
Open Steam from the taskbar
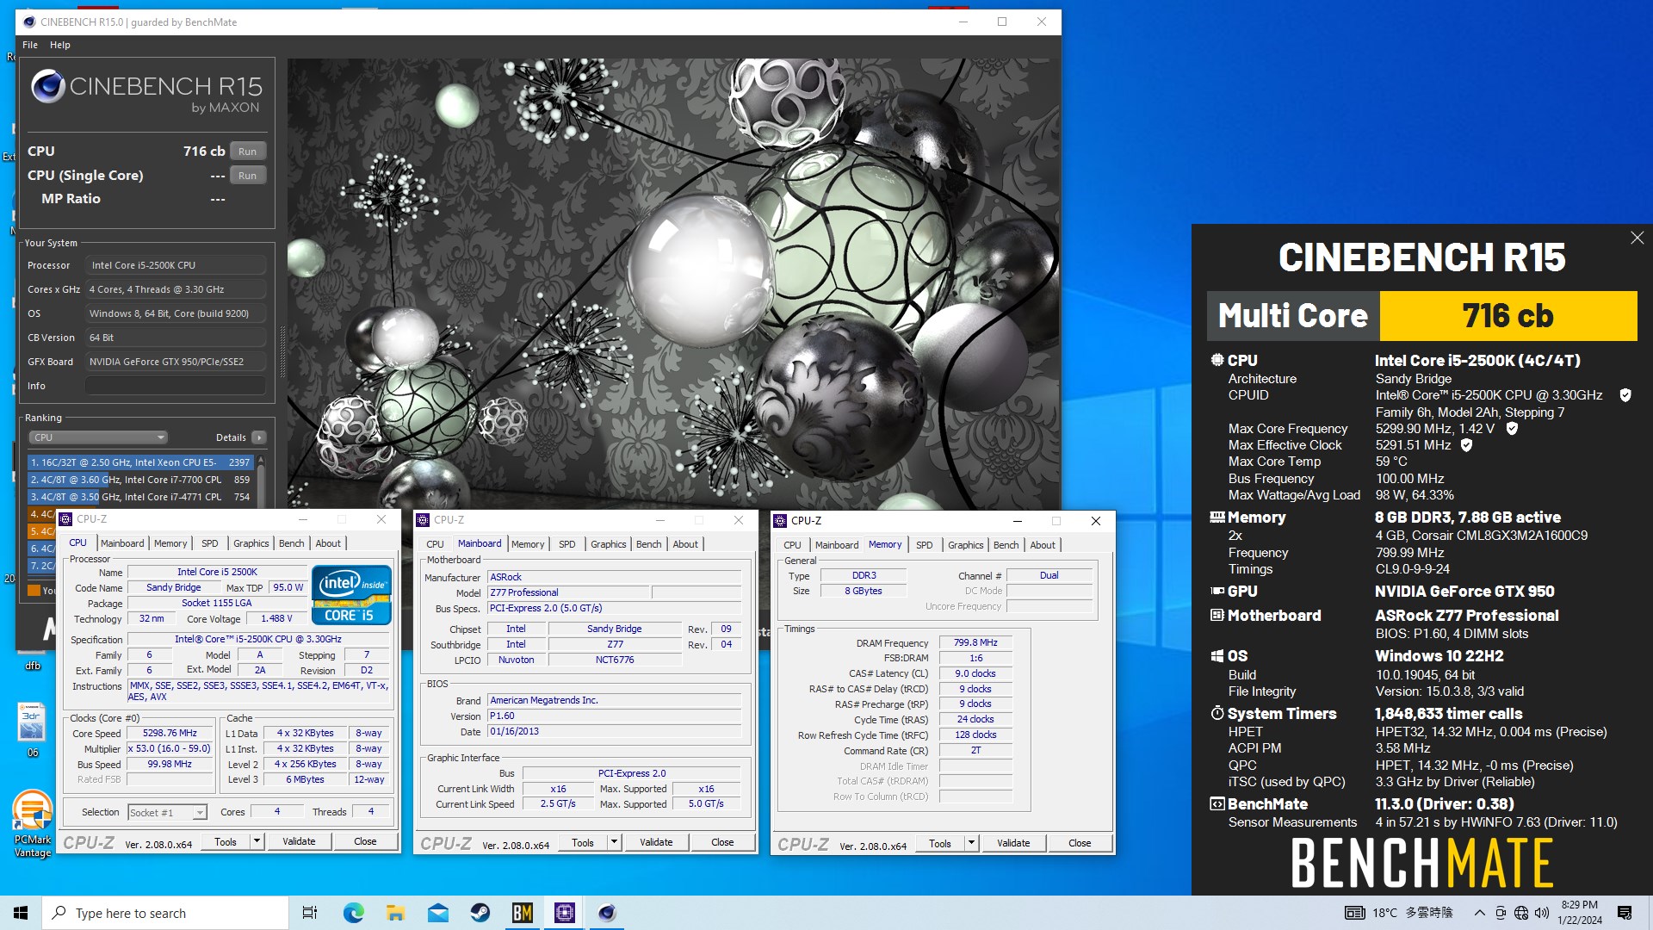(480, 913)
